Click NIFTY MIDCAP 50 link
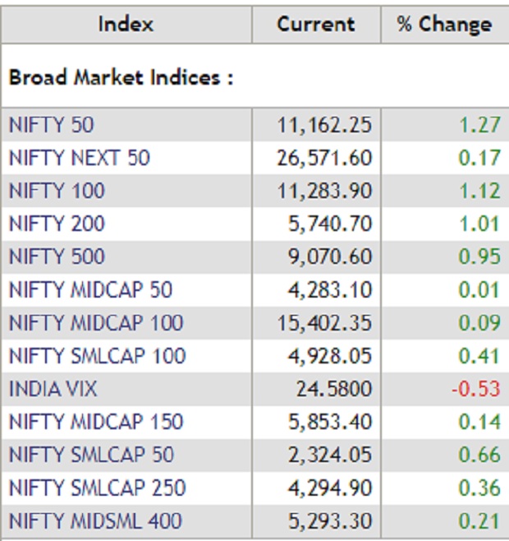 pos(90,289)
